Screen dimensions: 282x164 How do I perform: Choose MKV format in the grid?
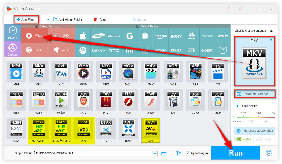(39, 72)
